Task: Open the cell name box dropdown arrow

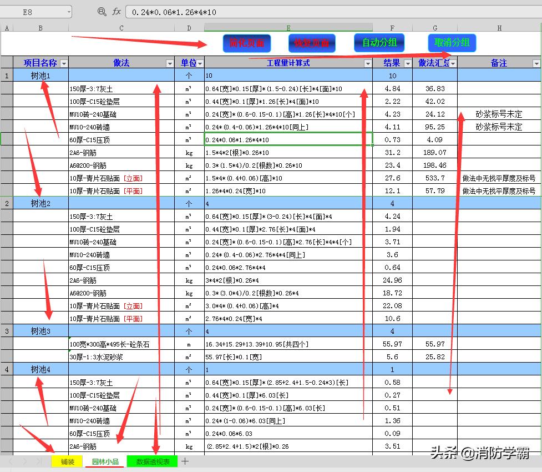Action: [69, 11]
